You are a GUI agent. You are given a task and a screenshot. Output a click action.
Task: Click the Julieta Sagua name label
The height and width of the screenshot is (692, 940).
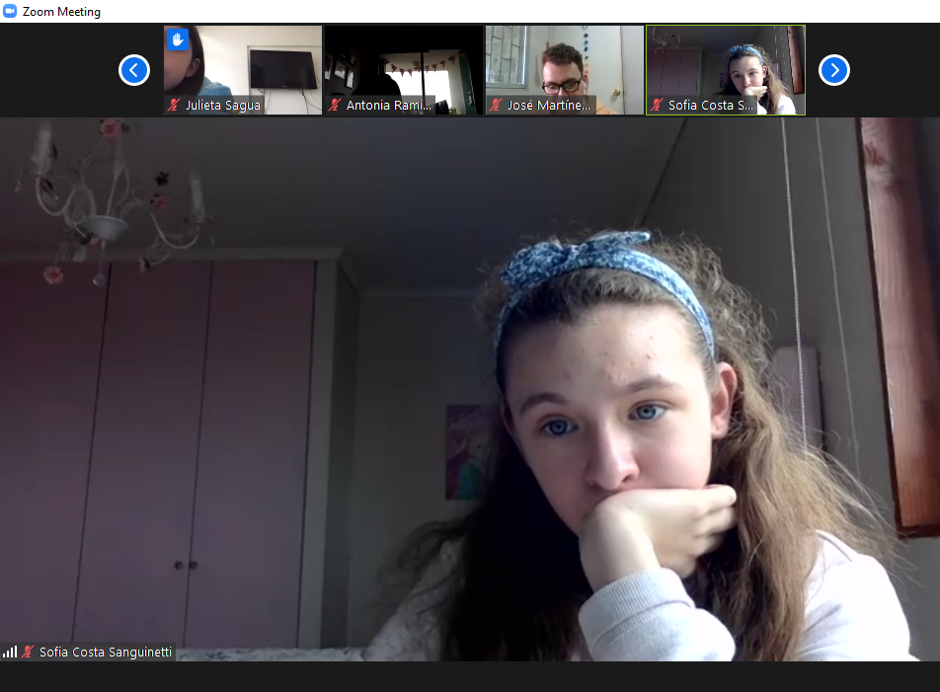click(222, 105)
